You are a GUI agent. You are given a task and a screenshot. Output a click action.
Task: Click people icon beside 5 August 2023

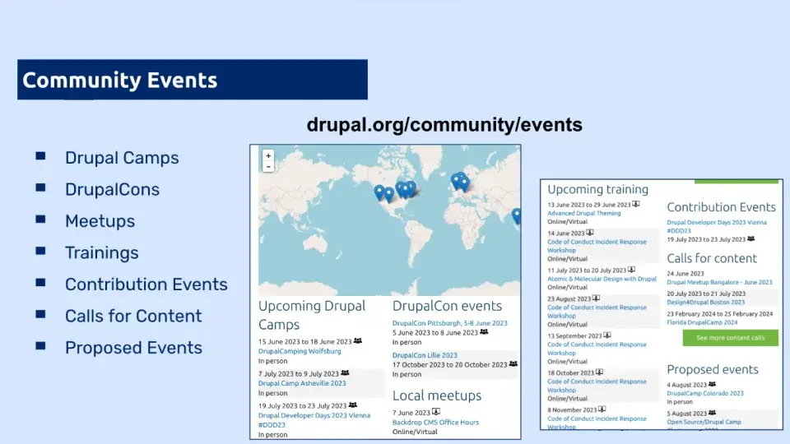(x=712, y=413)
